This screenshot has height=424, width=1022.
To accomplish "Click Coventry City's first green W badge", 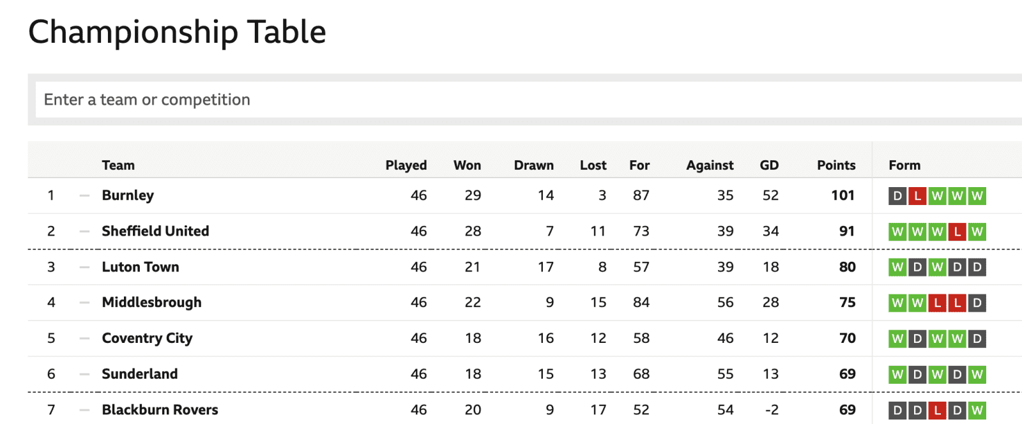I will [897, 339].
